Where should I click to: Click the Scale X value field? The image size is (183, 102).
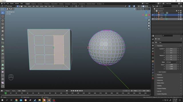click(171, 65)
